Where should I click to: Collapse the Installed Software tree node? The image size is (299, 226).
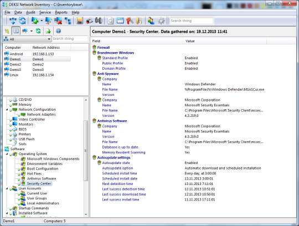pyautogui.click(x=7, y=213)
